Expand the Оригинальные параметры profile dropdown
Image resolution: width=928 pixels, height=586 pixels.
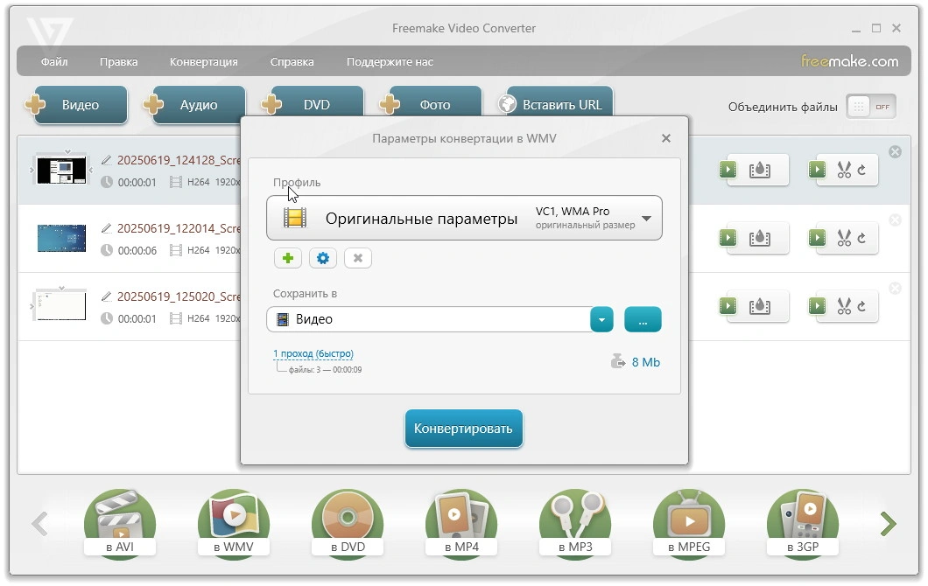[464, 218]
